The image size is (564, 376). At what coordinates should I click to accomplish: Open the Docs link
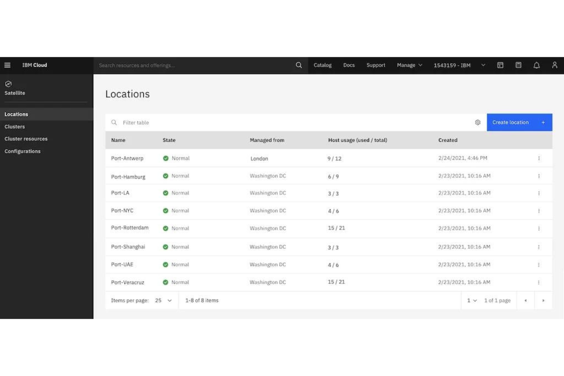tap(349, 65)
